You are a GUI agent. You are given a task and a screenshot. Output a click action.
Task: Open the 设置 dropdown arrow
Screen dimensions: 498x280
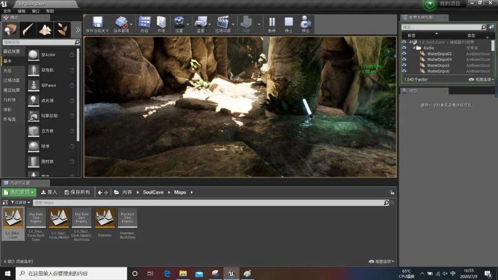[188, 24]
